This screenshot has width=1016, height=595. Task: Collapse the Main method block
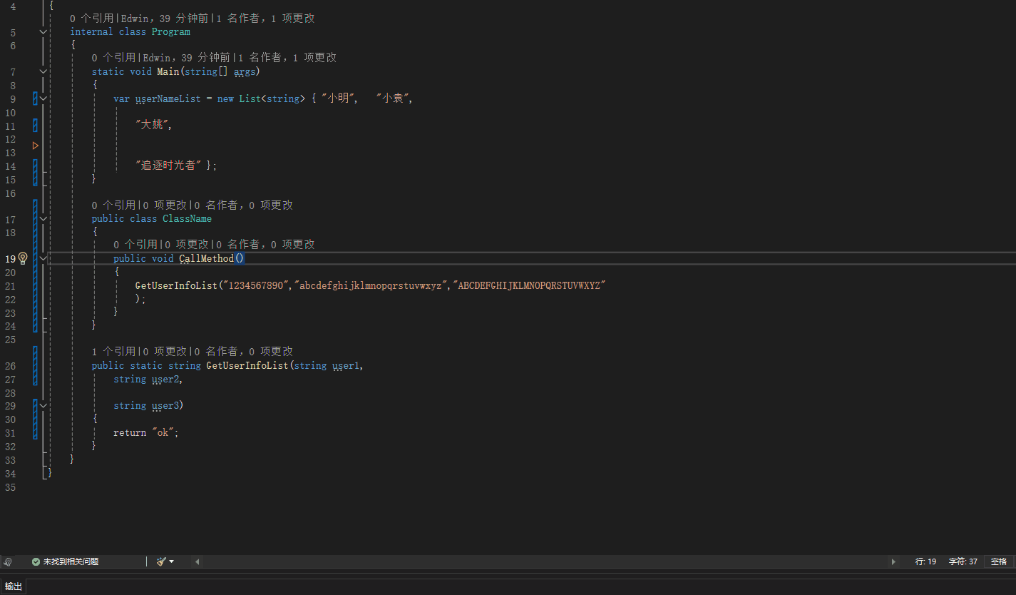[43, 72]
